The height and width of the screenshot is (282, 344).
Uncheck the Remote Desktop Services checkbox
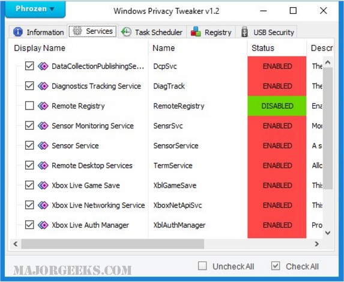click(29, 165)
